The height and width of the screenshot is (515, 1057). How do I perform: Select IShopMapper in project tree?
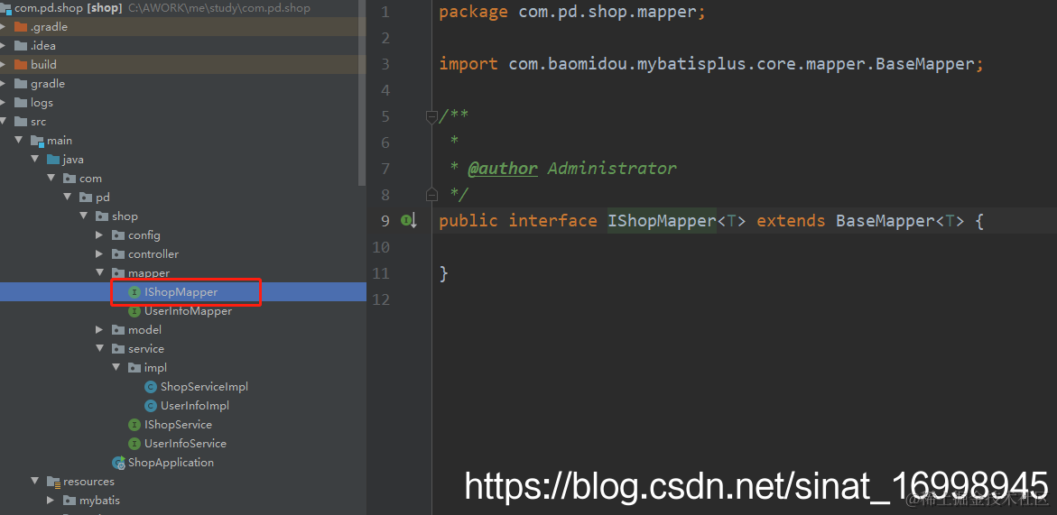pos(182,292)
